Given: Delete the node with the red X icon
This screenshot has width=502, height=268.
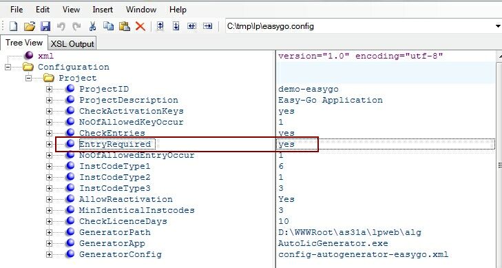Looking at the screenshot, I should (x=140, y=26).
